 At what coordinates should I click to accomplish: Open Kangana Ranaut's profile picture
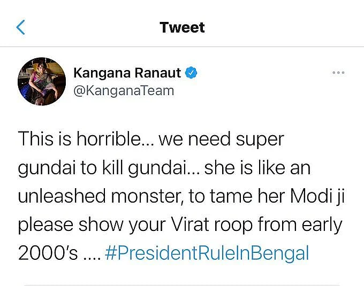click(42, 81)
